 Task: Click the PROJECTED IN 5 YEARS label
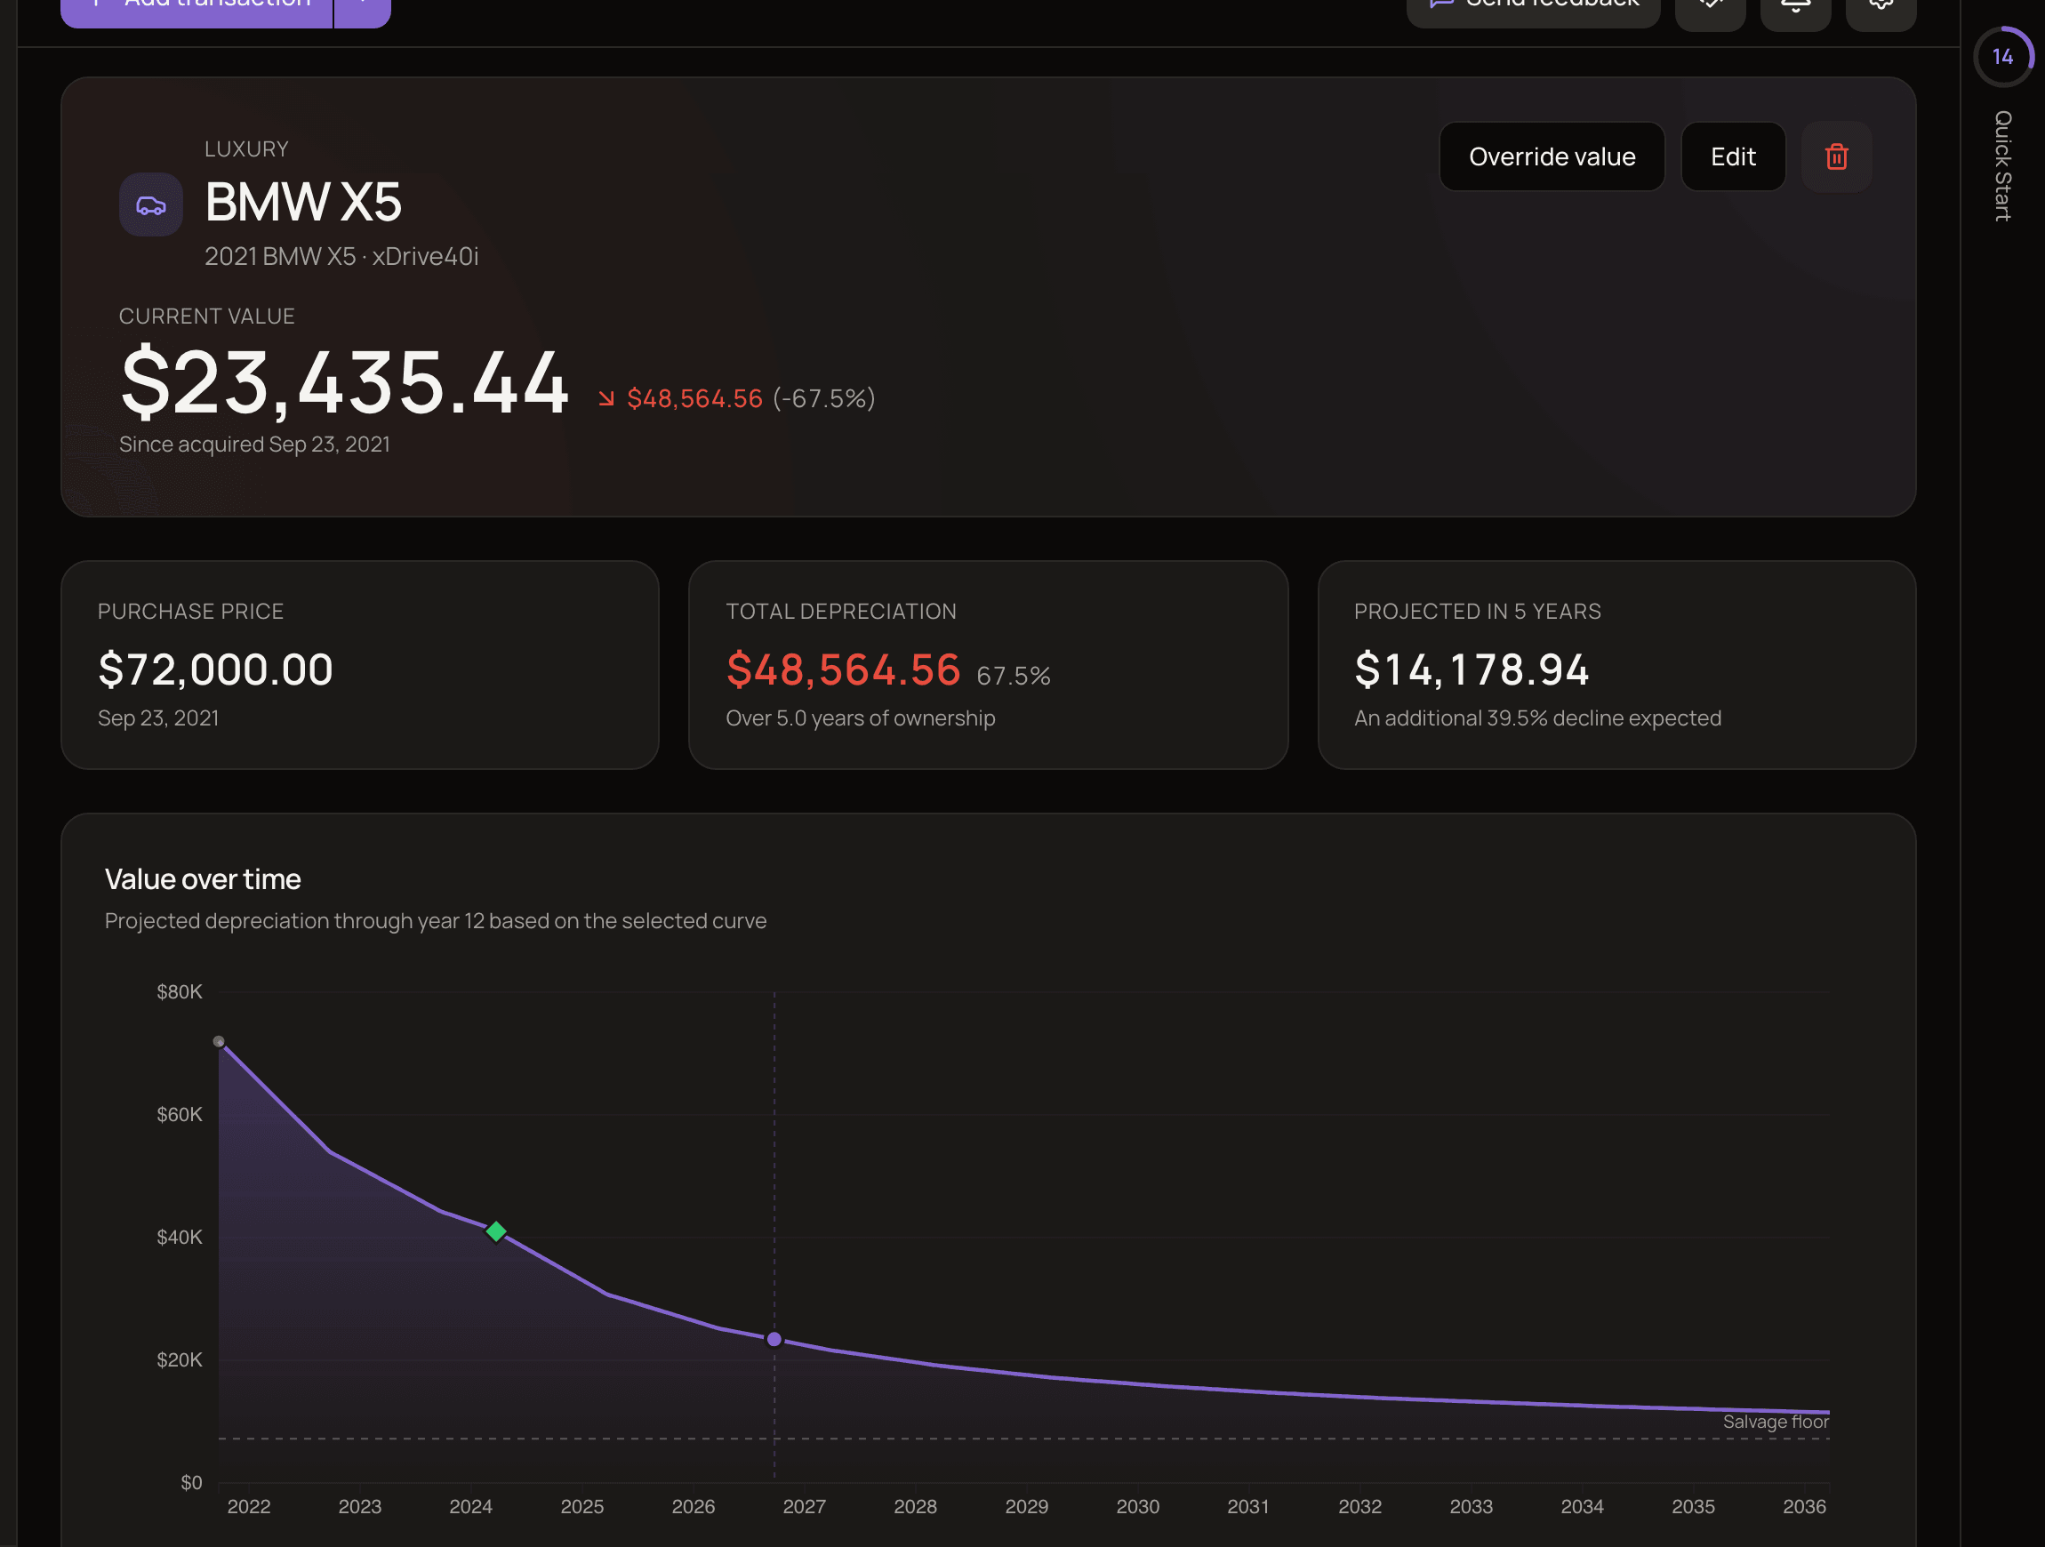coord(1478,611)
